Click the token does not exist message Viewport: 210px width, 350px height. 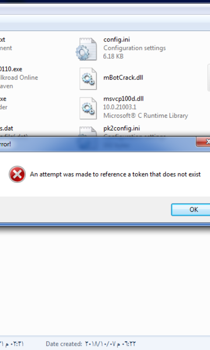pos(115,174)
